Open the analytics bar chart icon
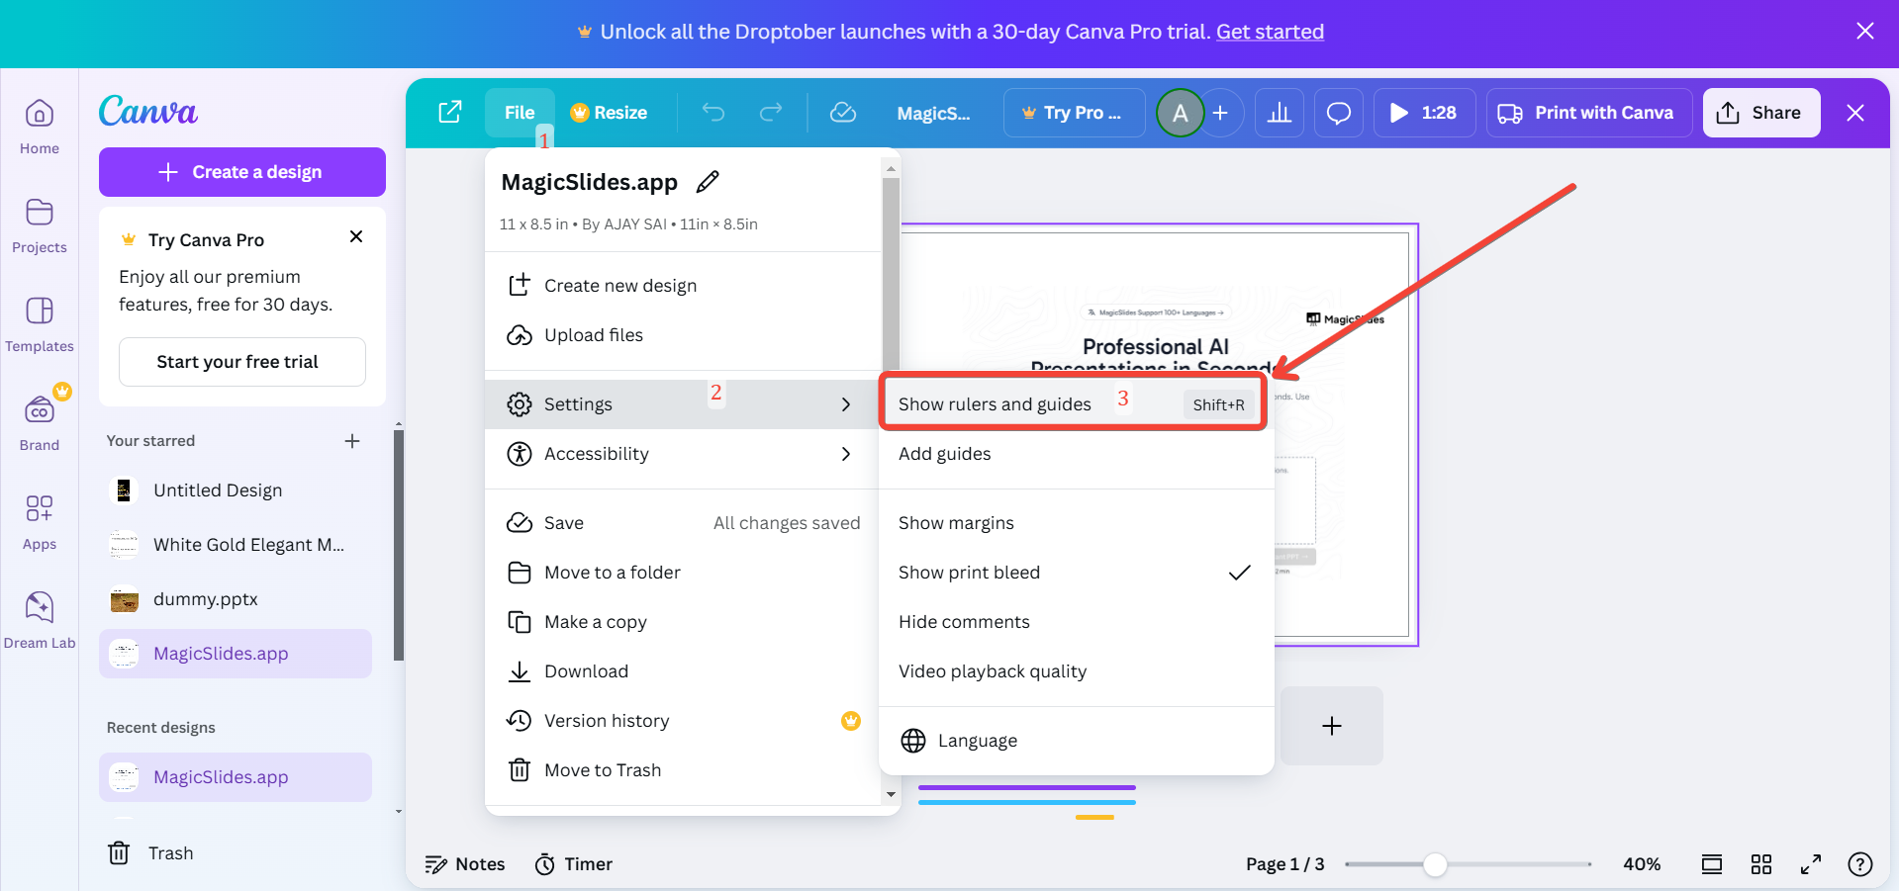The width and height of the screenshot is (1899, 891). click(x=1280, y=113)
